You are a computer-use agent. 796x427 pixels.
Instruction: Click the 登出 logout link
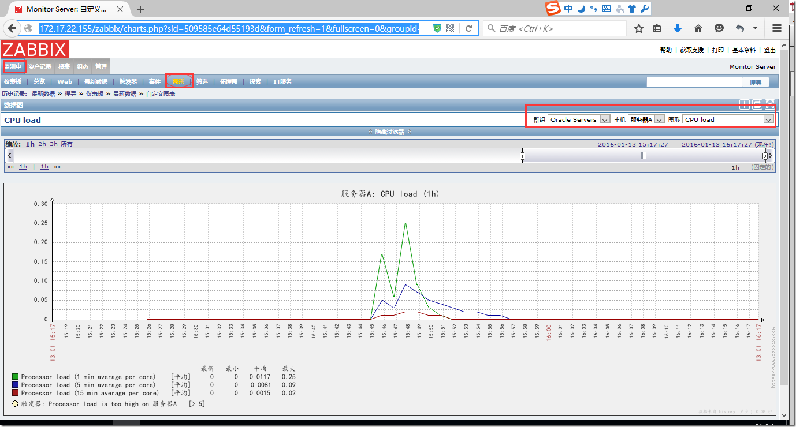pyautogui.click(x=769, y=50)
